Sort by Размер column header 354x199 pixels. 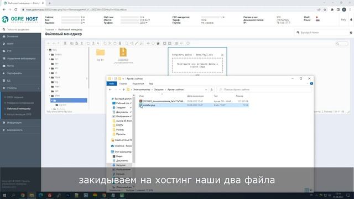click(240, 96)
